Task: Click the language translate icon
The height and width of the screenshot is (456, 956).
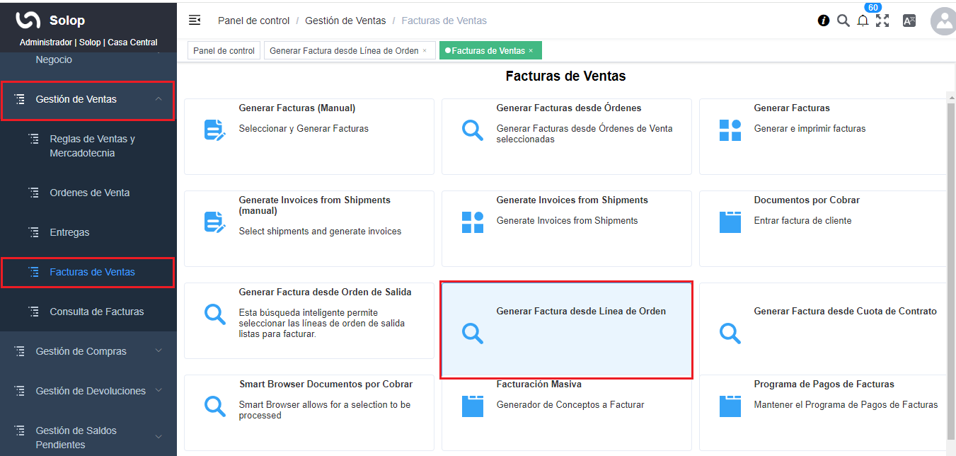Action: click(909, 21)
